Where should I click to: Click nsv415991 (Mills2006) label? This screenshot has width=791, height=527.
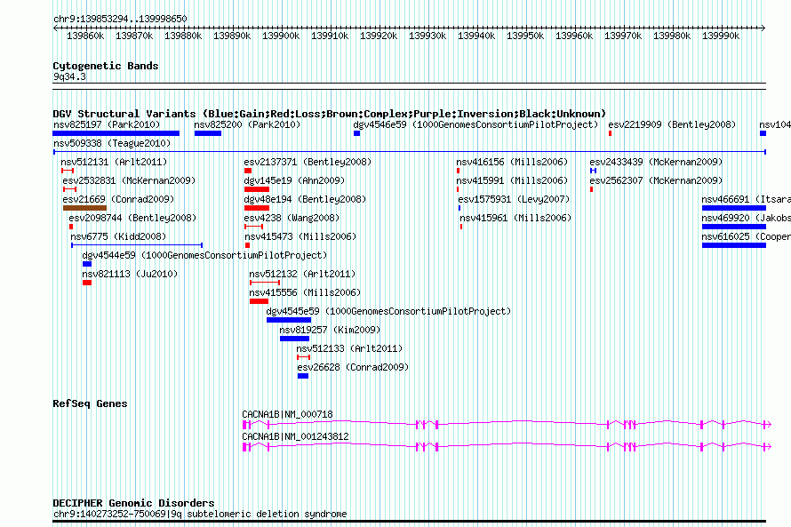(512, 180)
